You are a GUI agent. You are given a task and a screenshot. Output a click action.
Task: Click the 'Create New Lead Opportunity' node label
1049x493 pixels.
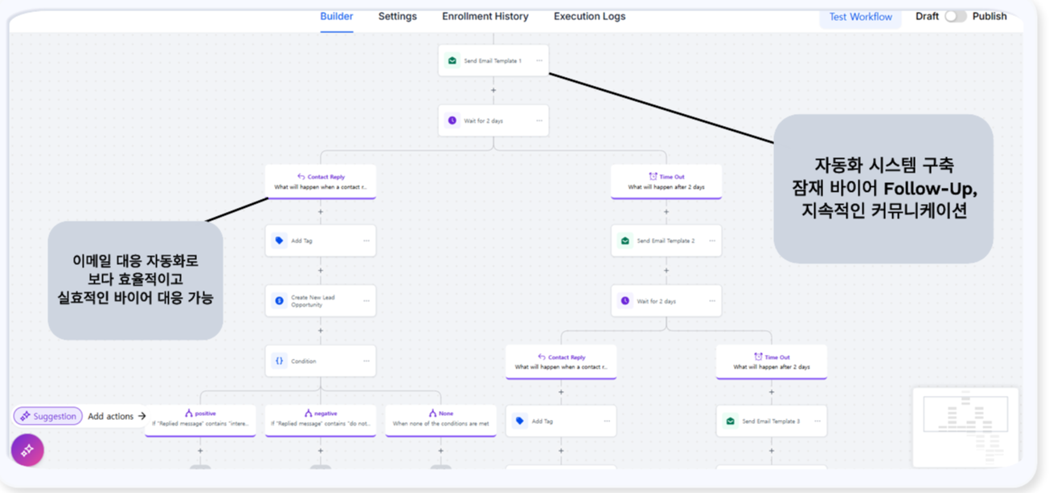point(313,301)
